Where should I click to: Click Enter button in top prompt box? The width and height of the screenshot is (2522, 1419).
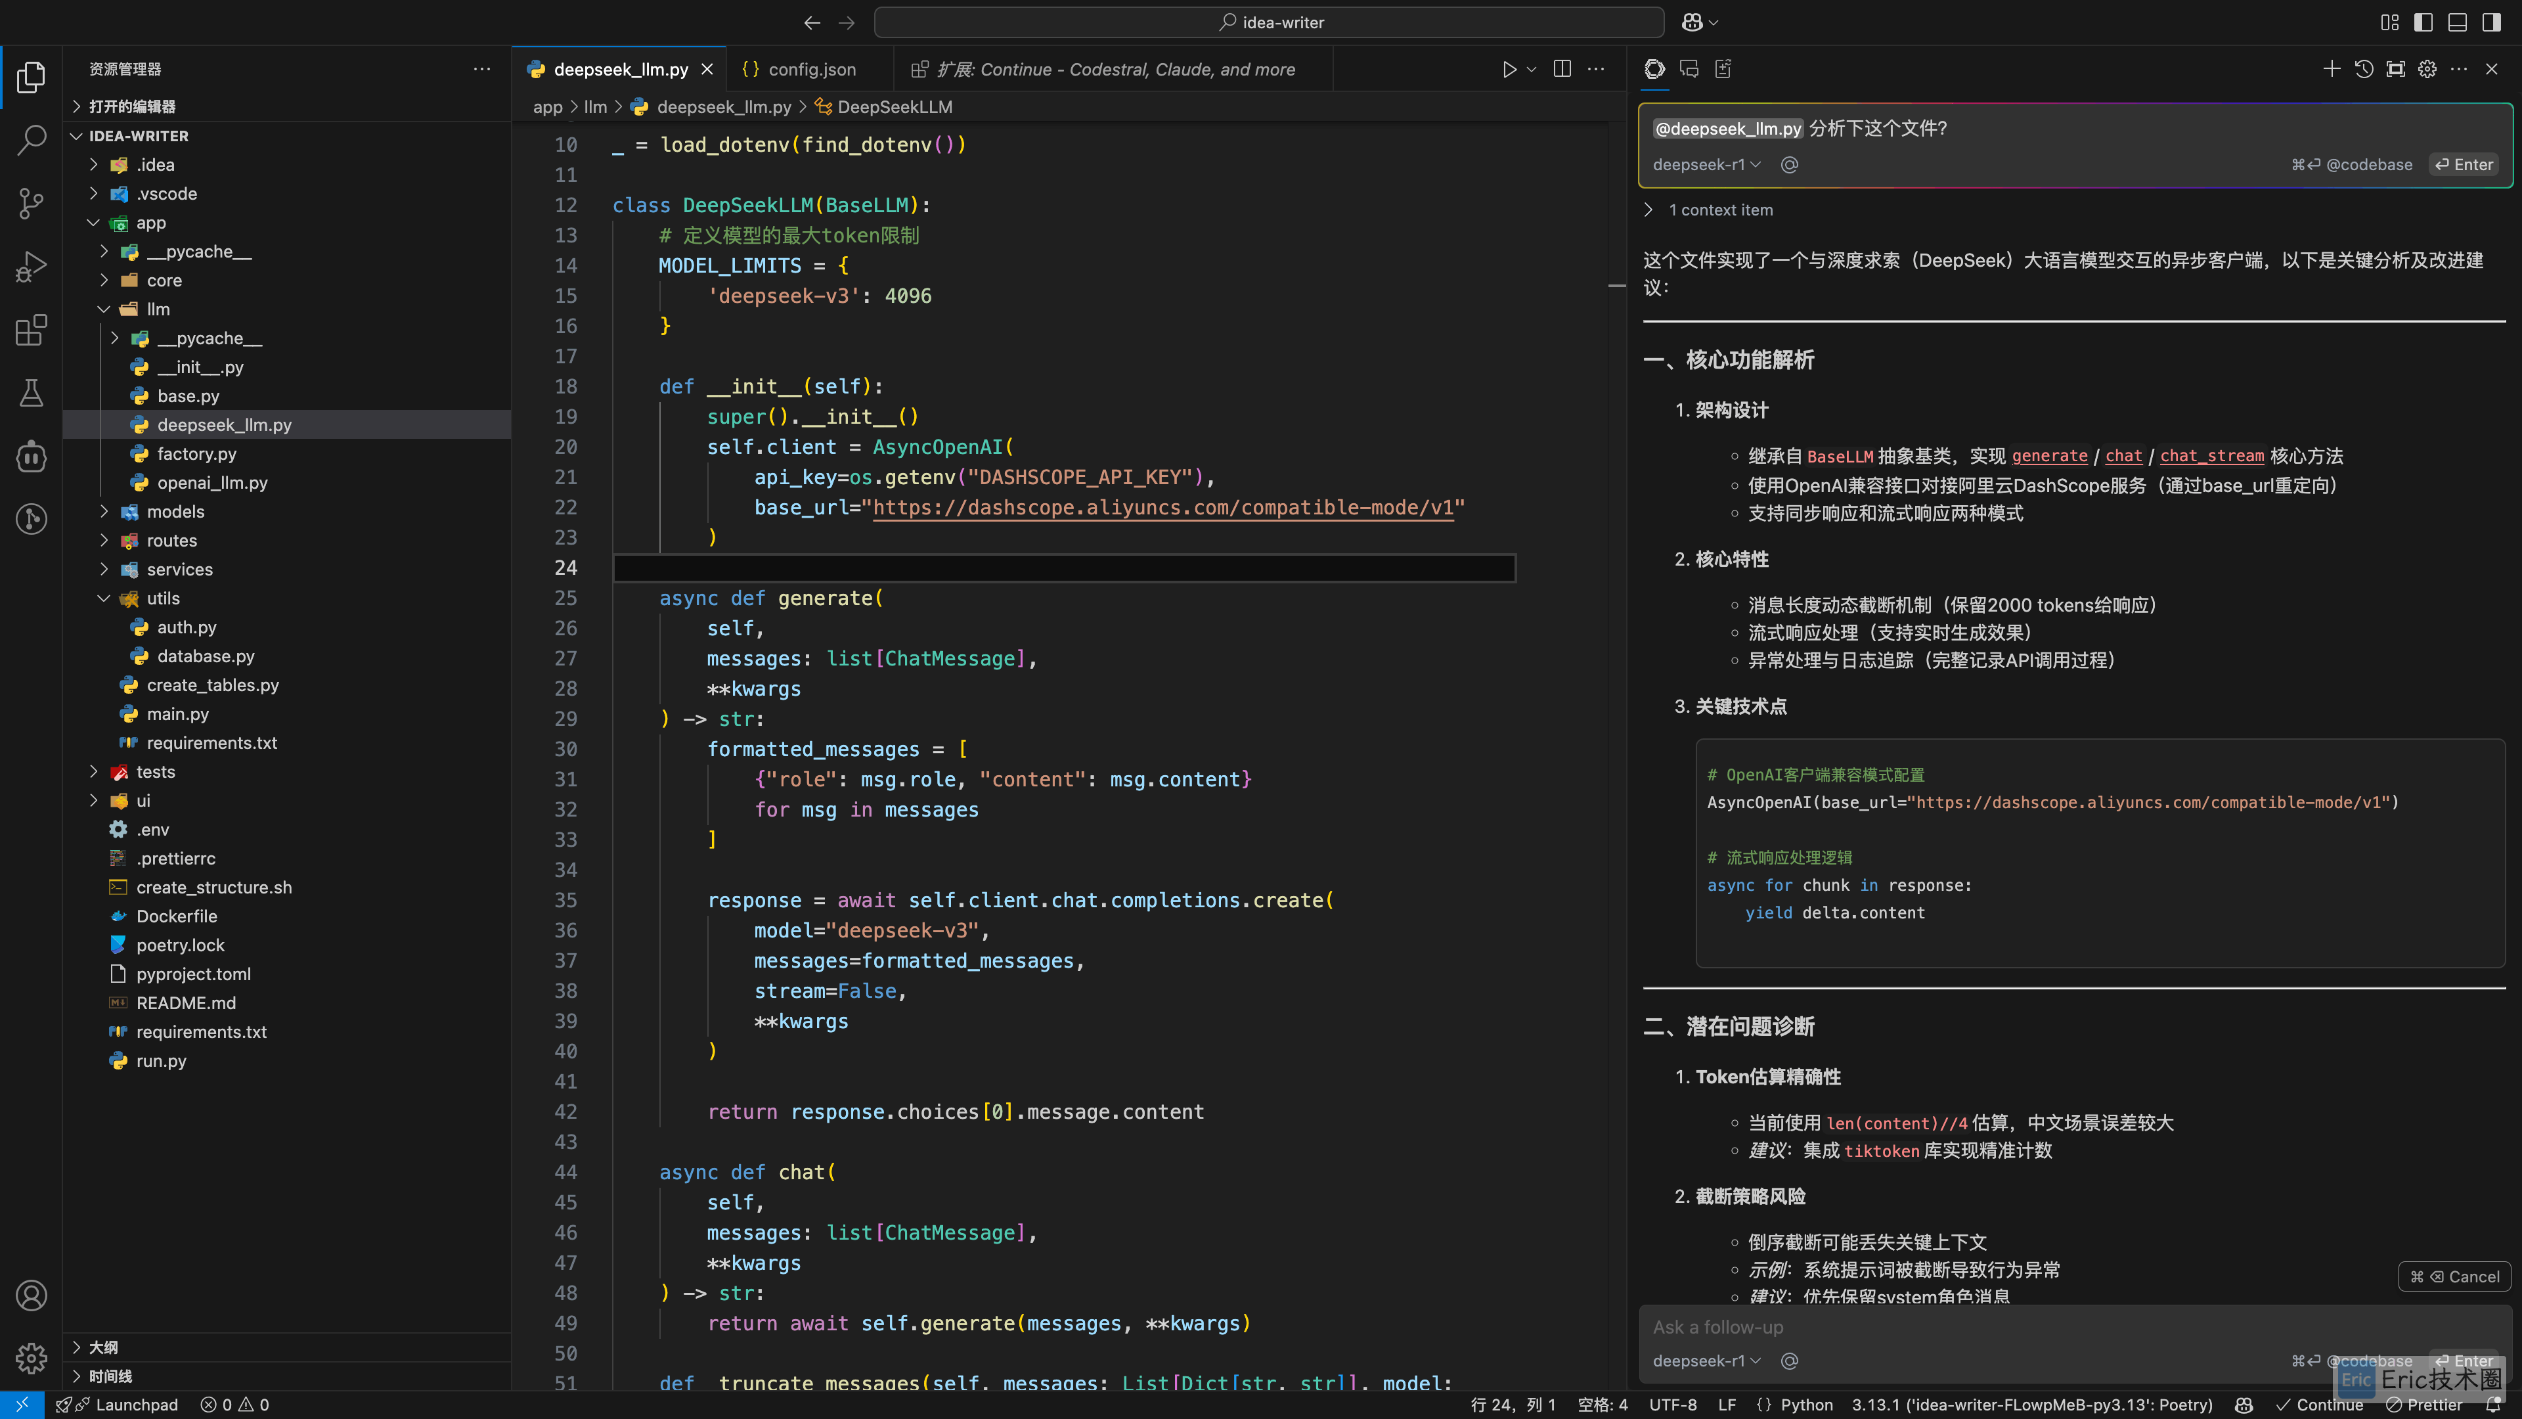tap(2464, 164)
